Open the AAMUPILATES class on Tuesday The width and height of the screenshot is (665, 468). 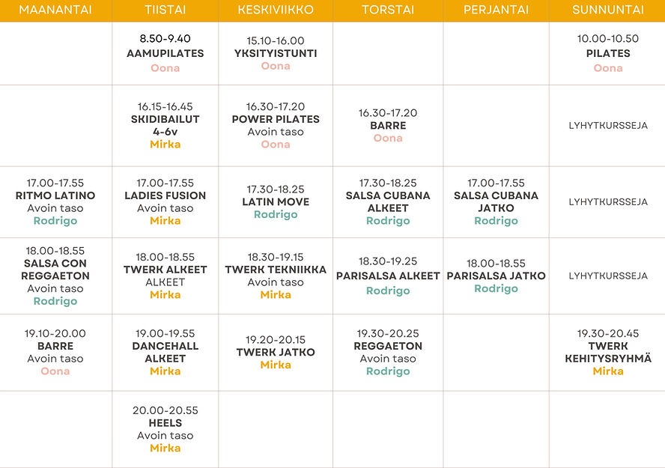166,53
